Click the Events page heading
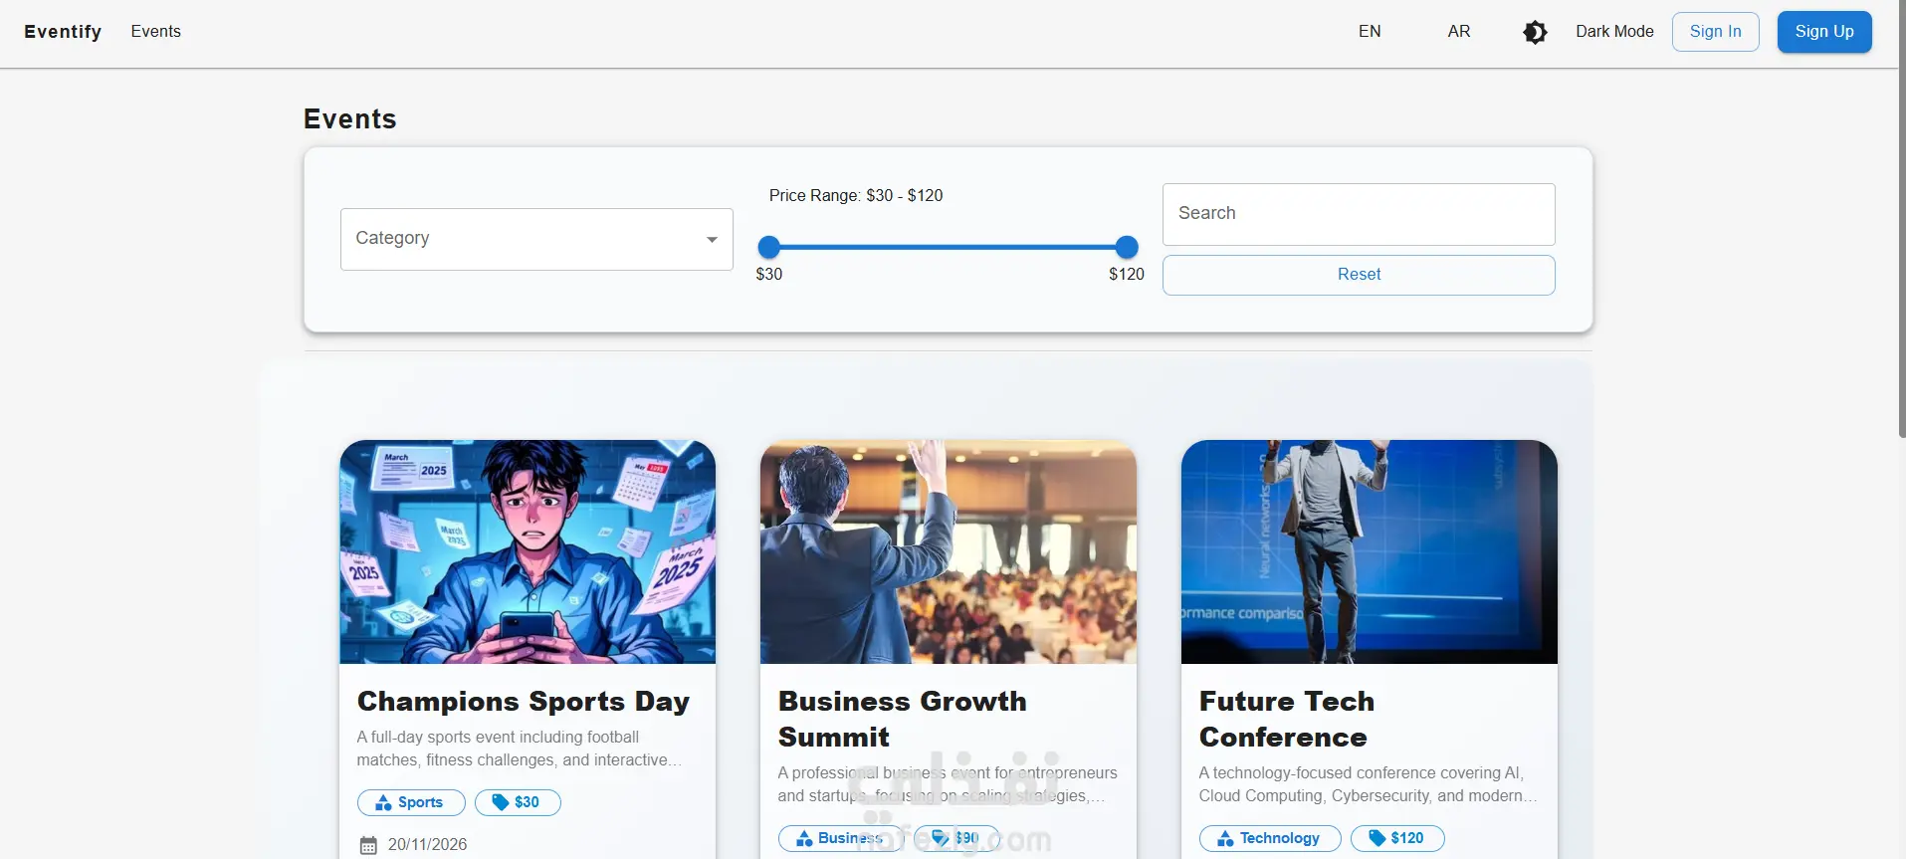1906x859 pixels. 349,119
